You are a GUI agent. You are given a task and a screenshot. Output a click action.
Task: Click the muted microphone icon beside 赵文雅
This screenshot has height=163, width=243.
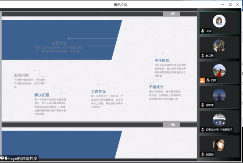click(x=202, y=56)
